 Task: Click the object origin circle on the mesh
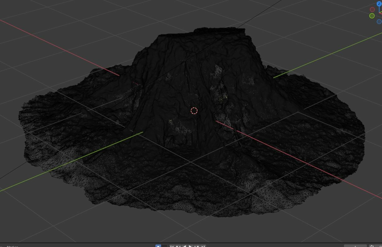(x=194, y=111)
